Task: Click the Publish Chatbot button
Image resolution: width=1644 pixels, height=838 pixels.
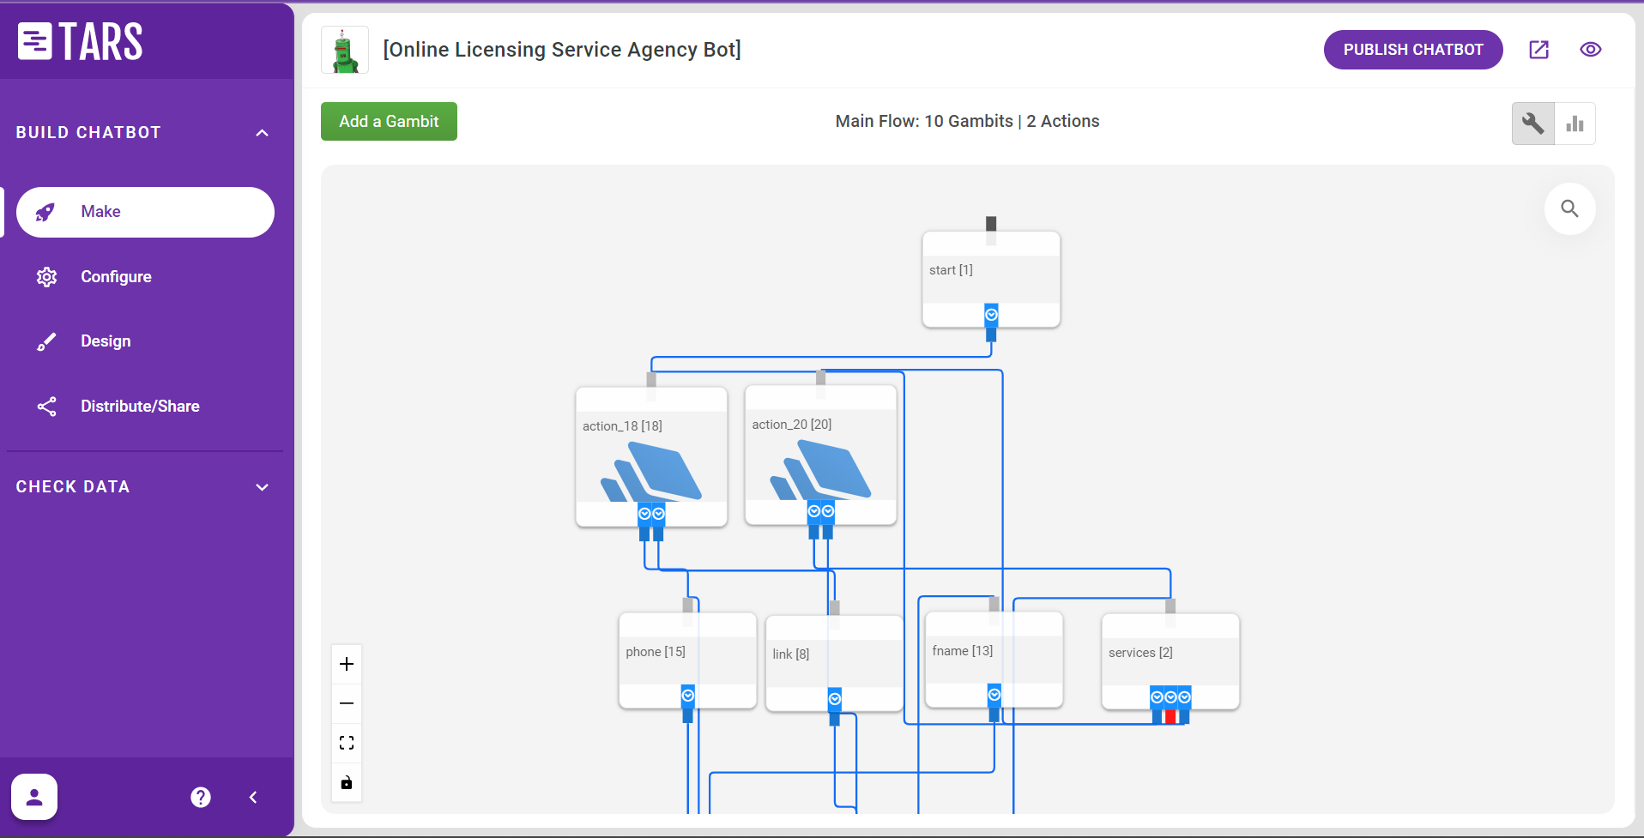Action: (x=1412, y=50)
